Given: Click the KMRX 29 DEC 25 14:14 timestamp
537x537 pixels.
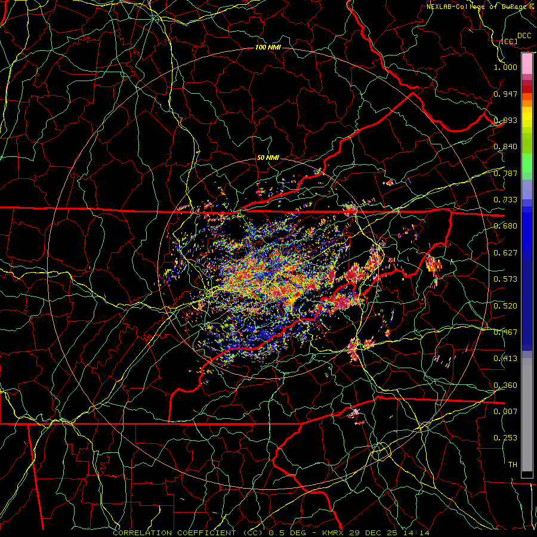Looking at the screenshot, I should 376,533.
